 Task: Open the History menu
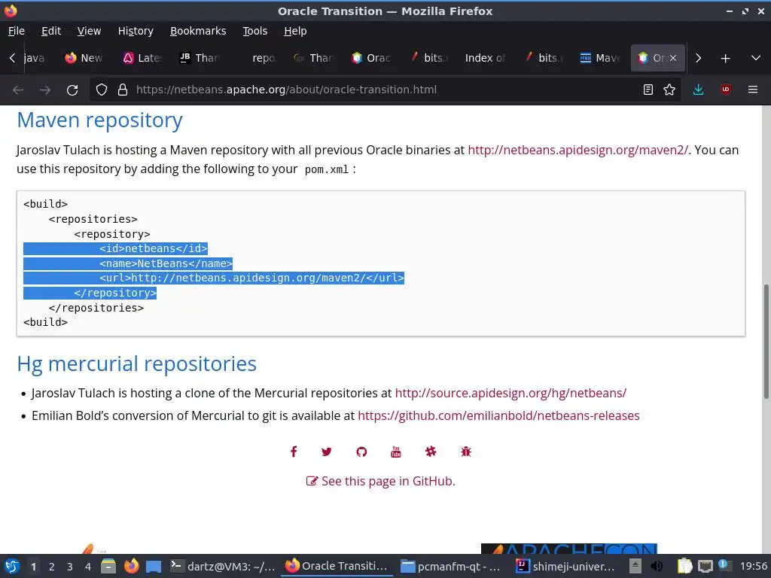click(136, 31)
